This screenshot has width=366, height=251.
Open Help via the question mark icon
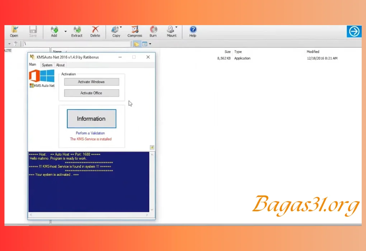[x=193, y=32]
